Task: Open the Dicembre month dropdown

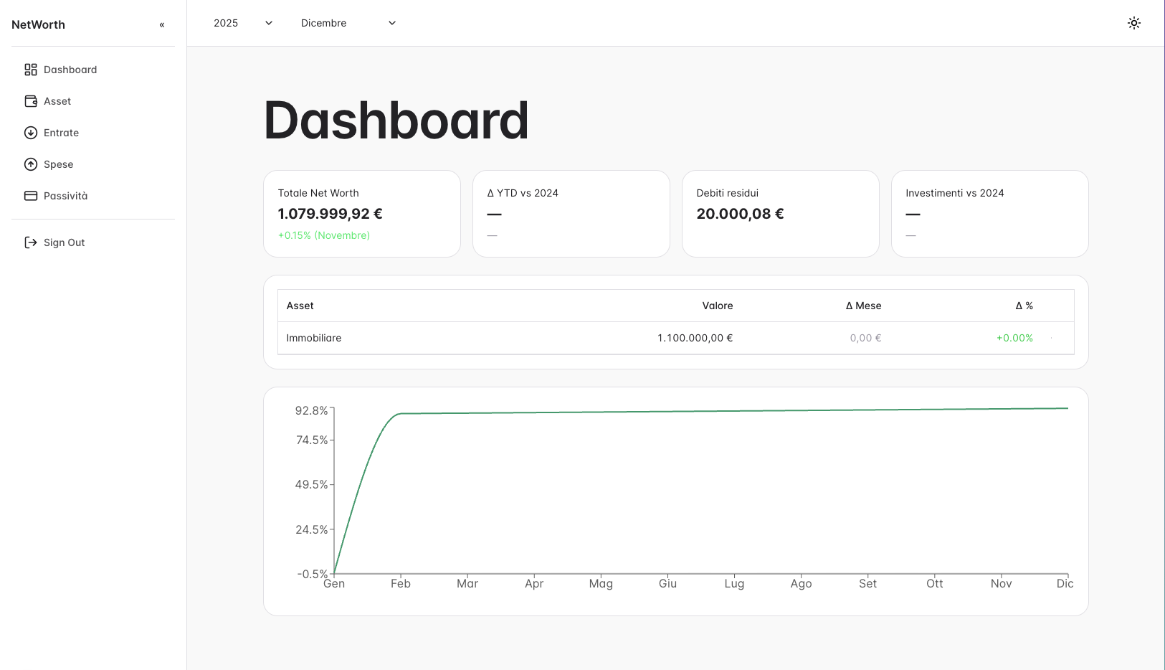Action: click(x=348, y=23)
